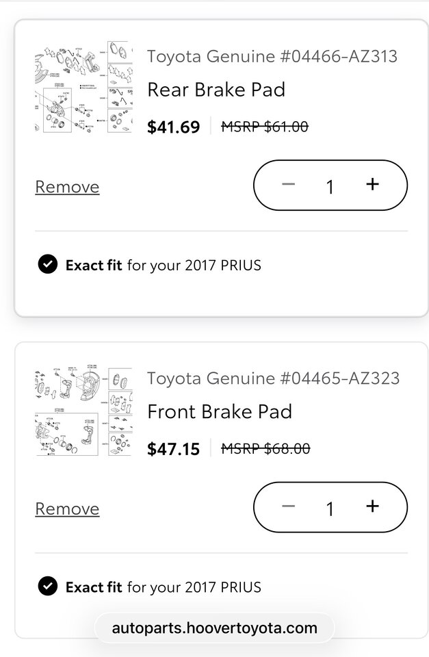
Task: Click the Rear Brake Pad exact-fit checkmark icon
Action: pyautogui.click(x=47, y=265)
